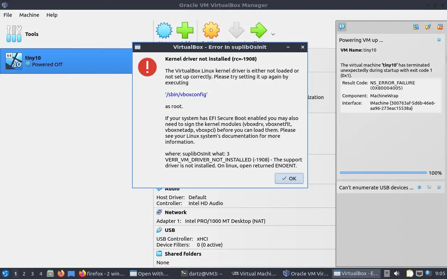Click the OK button in the error dialog
Image resolution: width=447 pixels, height=279 pixels.
(x=289, y=178)
